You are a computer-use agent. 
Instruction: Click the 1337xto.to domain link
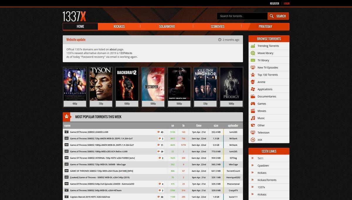[126, 53]
